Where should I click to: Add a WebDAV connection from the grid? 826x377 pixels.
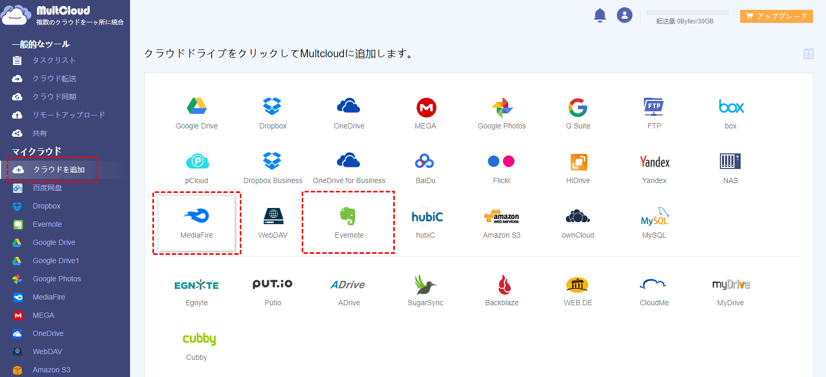(273, 223)
